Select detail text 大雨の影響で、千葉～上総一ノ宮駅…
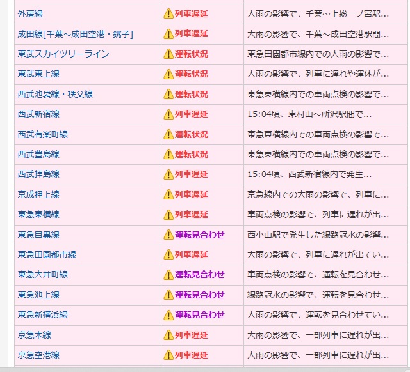 click(x=318, y=14)
